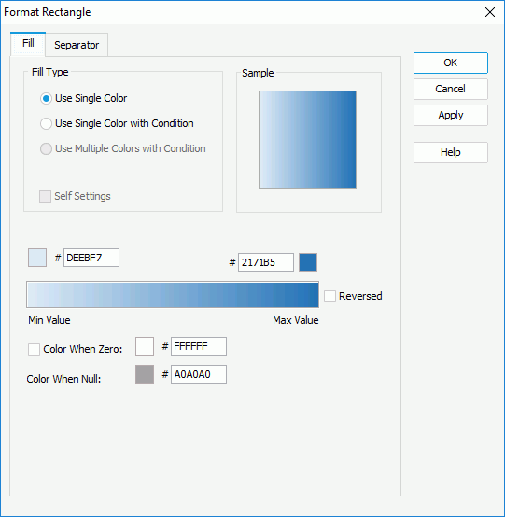Click the Sample gradient preview
The width and height of the screenshot is (505, 517).
click(x=307, y=139)
